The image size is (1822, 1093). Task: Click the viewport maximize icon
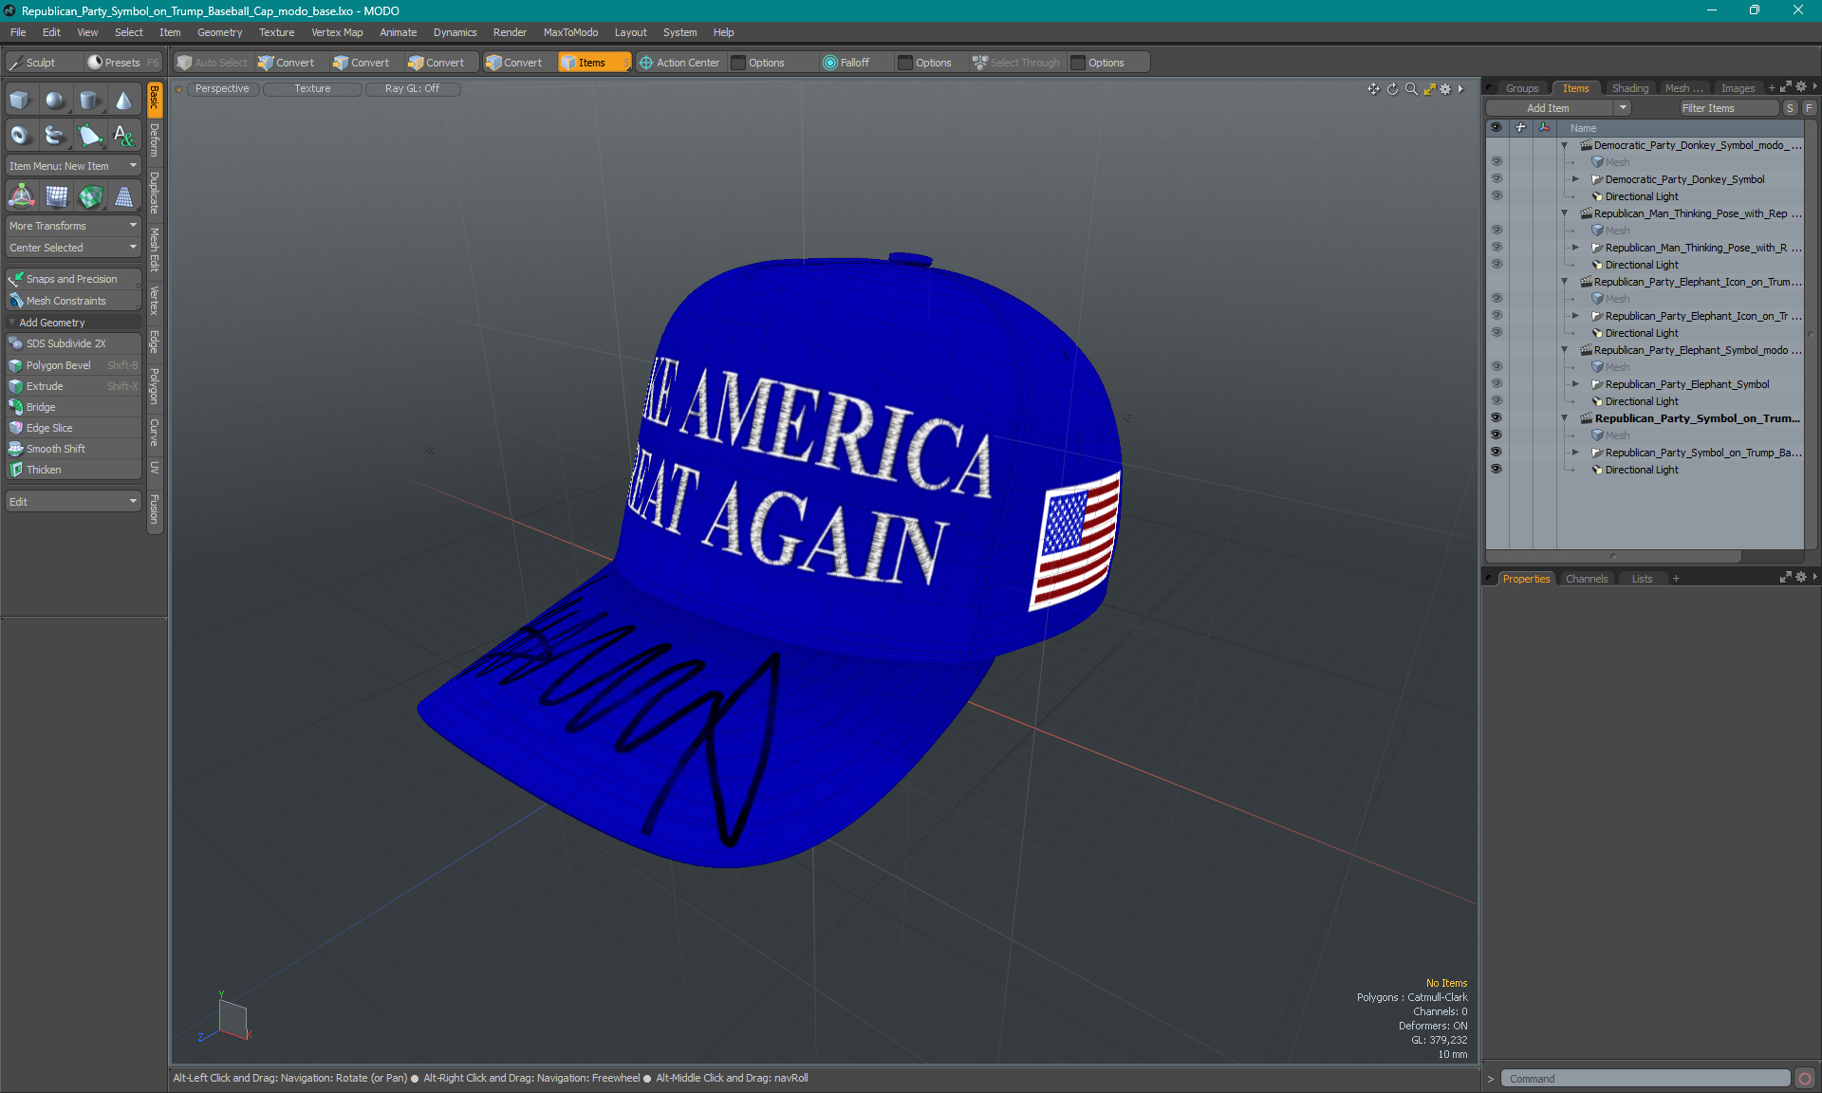pyautogui.click(x=1429, y=89)
